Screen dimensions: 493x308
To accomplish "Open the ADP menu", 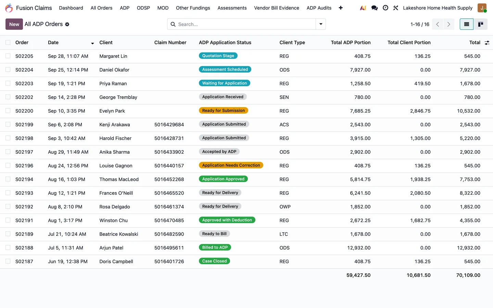I will (x=125, y=8).
